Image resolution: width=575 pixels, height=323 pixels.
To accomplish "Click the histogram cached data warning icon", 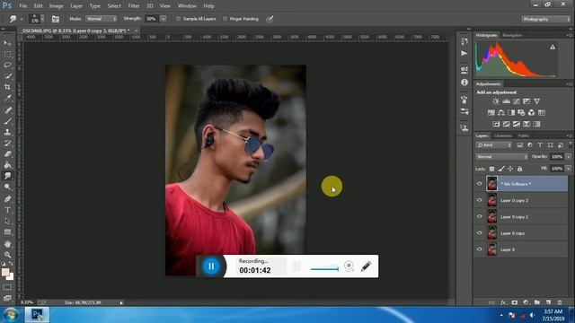I will [x=553, y=47].
